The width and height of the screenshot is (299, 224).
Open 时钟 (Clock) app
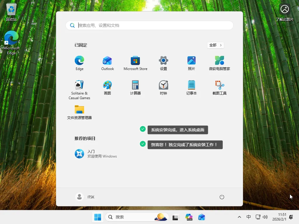pos(164,87)
